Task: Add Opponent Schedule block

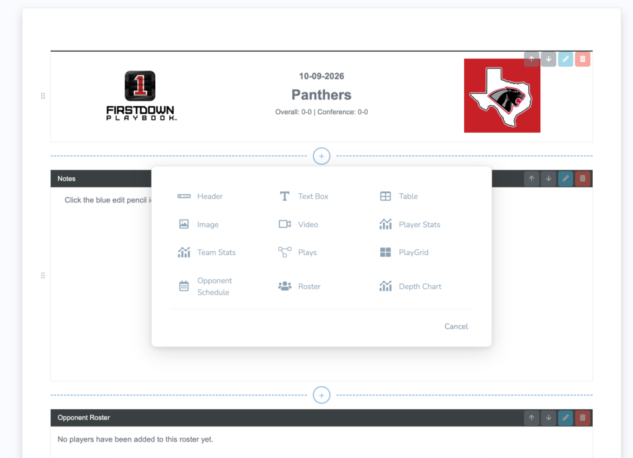Action: pos(205,286)
